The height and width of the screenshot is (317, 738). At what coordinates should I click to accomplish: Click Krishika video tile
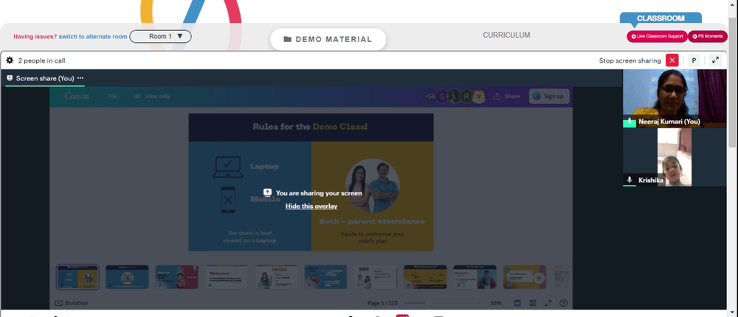point(675,157)
